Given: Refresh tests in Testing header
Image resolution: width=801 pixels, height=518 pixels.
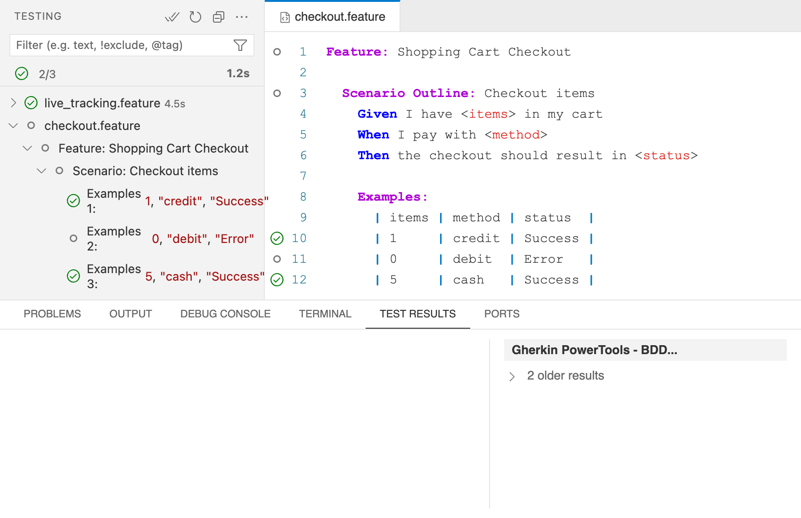Looking at the screenshot, I should 195,17.
